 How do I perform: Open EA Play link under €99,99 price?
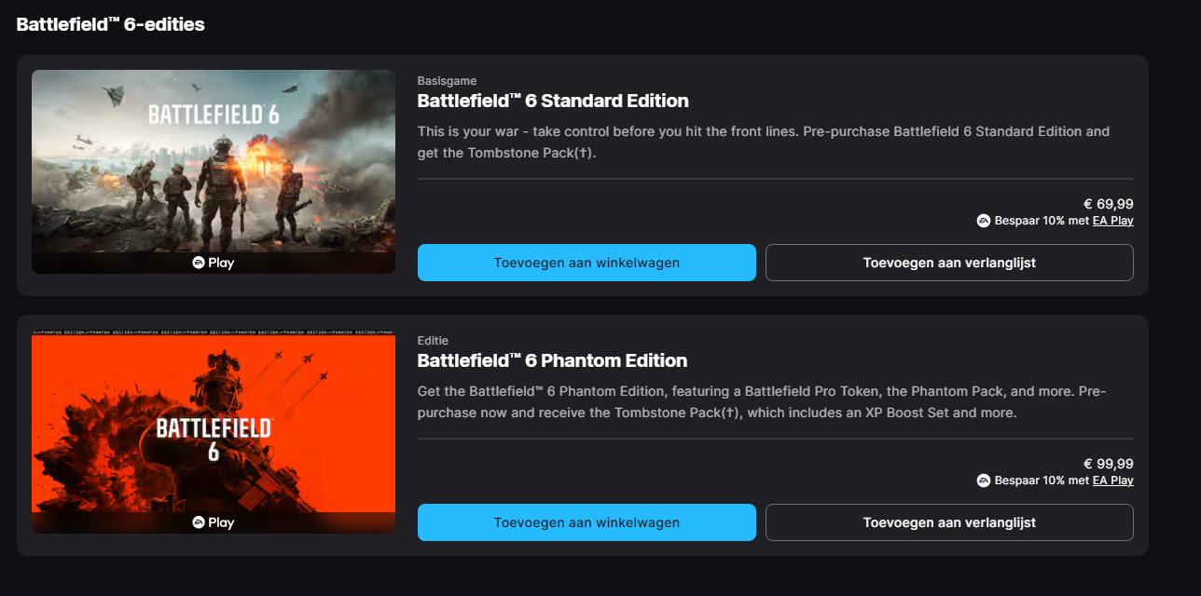pyautogui.click(x=1112, y=481)
